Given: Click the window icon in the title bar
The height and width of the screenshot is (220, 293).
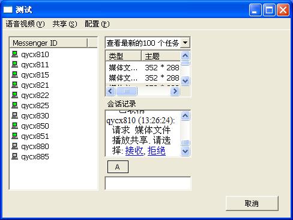Looking at the screenshot, I should [x=8, y=10].
